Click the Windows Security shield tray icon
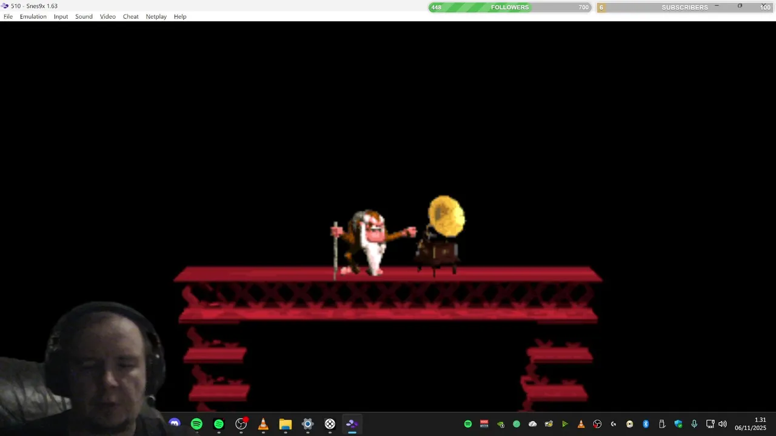The image size is (776, 436). [x=678, y=424]
